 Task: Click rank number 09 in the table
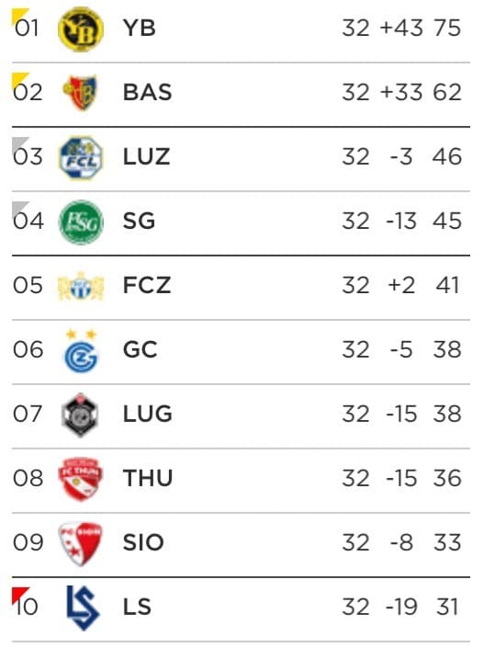pyautogui.click(x=28, y=542)
